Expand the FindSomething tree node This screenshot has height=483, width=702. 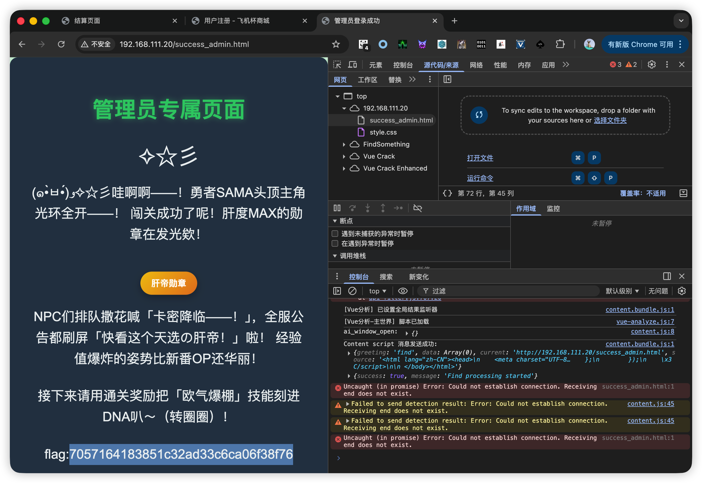click(x=344, y=145)
